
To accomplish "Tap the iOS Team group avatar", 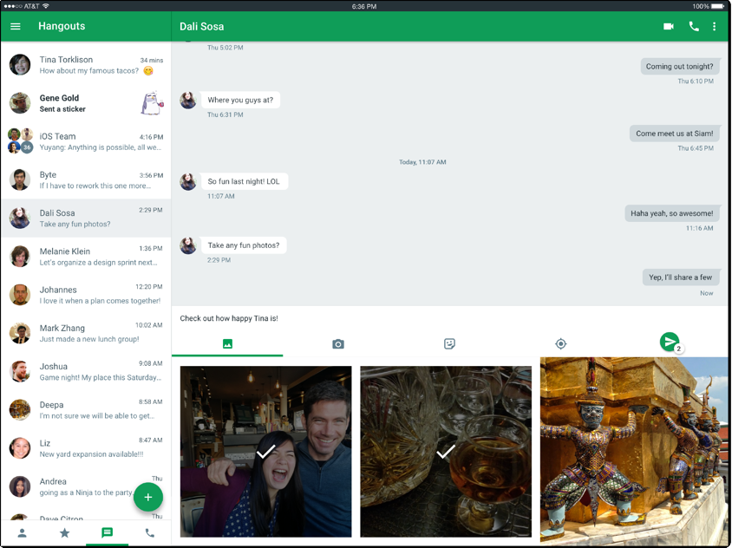I will [x=20, y=141].
